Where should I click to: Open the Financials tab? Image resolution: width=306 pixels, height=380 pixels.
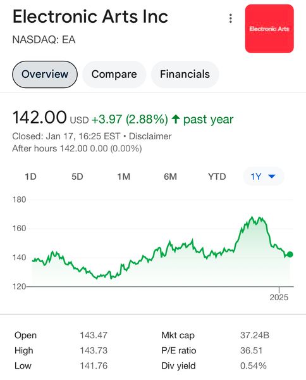coord(185,74)
